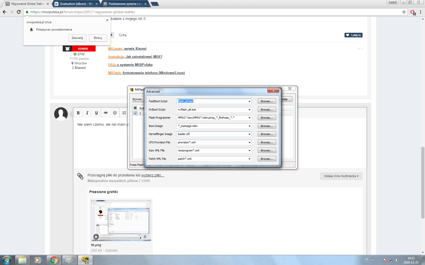Insert a link with the chain icon

[x=106, y=113]
